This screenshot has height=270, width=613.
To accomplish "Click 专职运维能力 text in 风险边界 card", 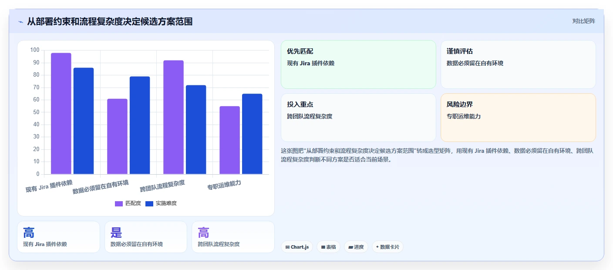I will point(464,116).
